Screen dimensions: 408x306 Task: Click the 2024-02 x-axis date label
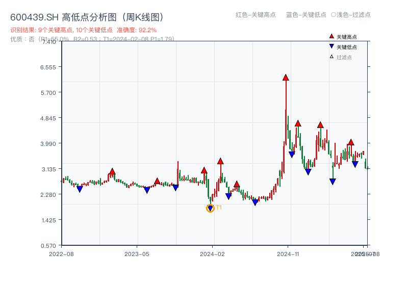tap(212, 254)
